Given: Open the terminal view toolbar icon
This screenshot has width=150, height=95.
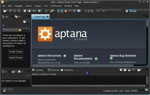Looking at the screenshot, I should tap(74, 11).
